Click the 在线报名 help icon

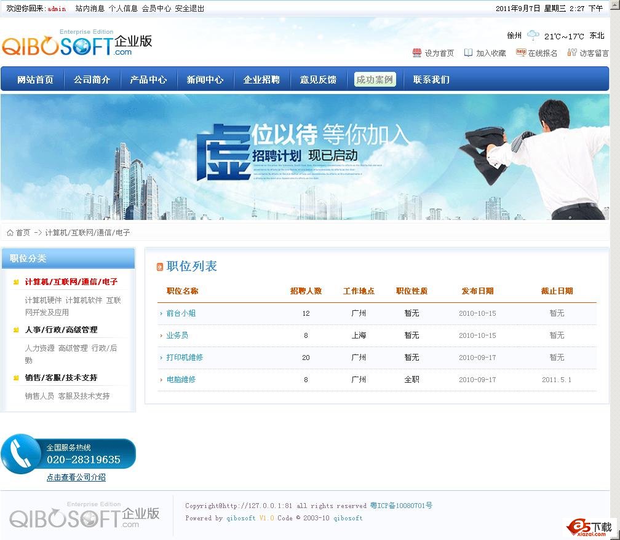520,53
